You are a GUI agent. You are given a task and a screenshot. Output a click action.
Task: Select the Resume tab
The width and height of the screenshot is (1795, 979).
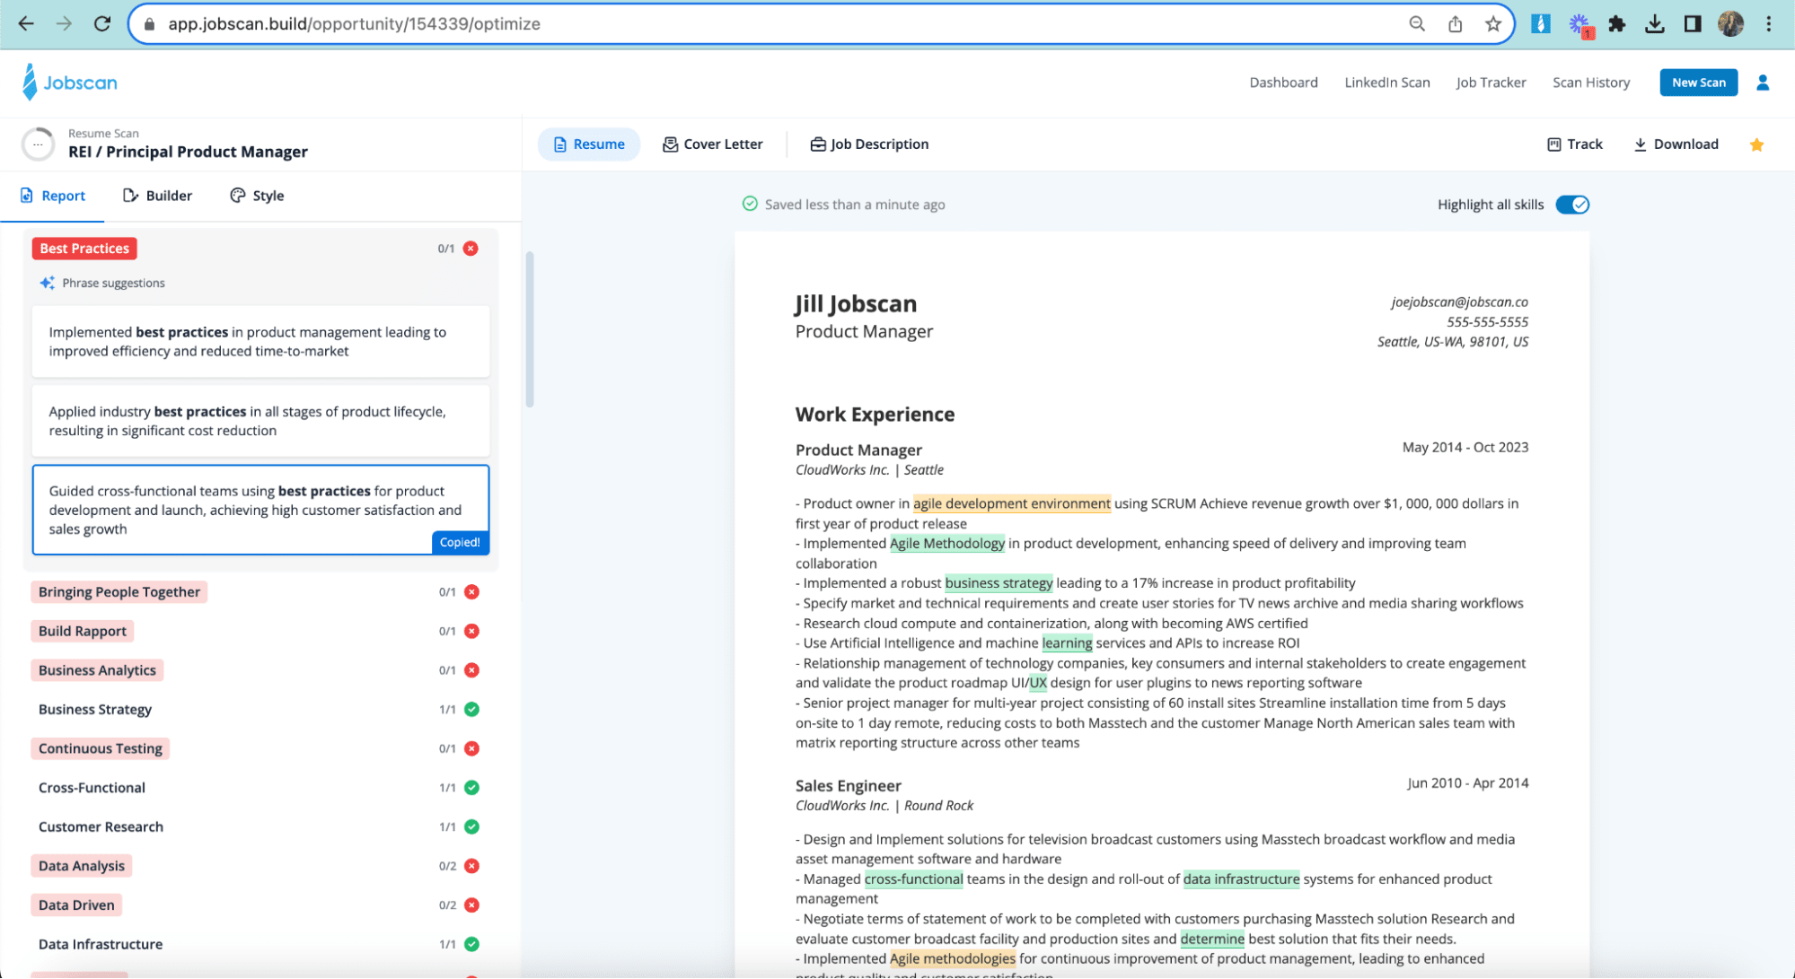[588, 144]
